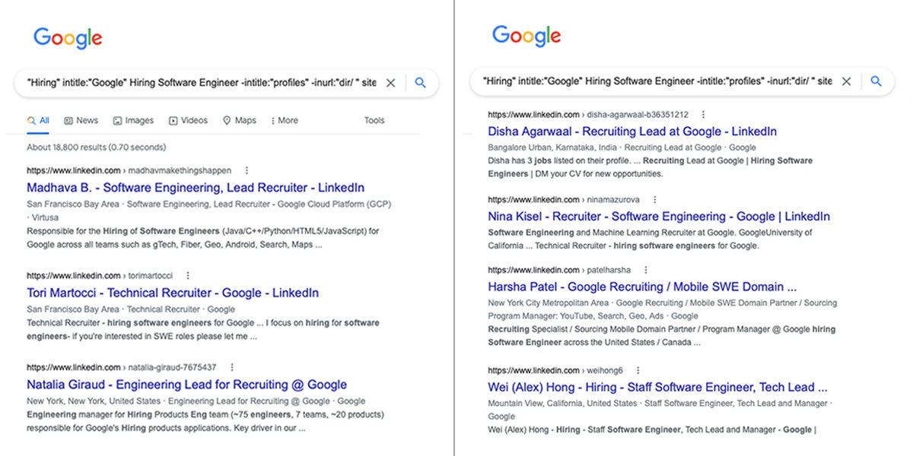
Task: Switch to the Images tab
Action: (x=134, y=120)
